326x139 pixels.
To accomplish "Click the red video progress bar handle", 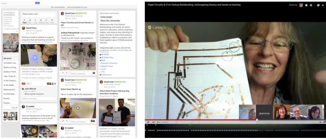I will (x=257, y=120).
